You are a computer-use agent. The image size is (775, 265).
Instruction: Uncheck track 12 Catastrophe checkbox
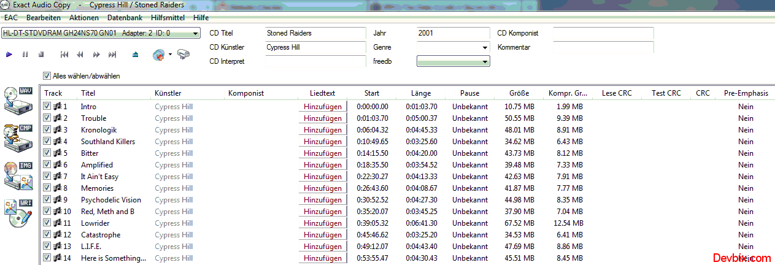click(47, 235)
